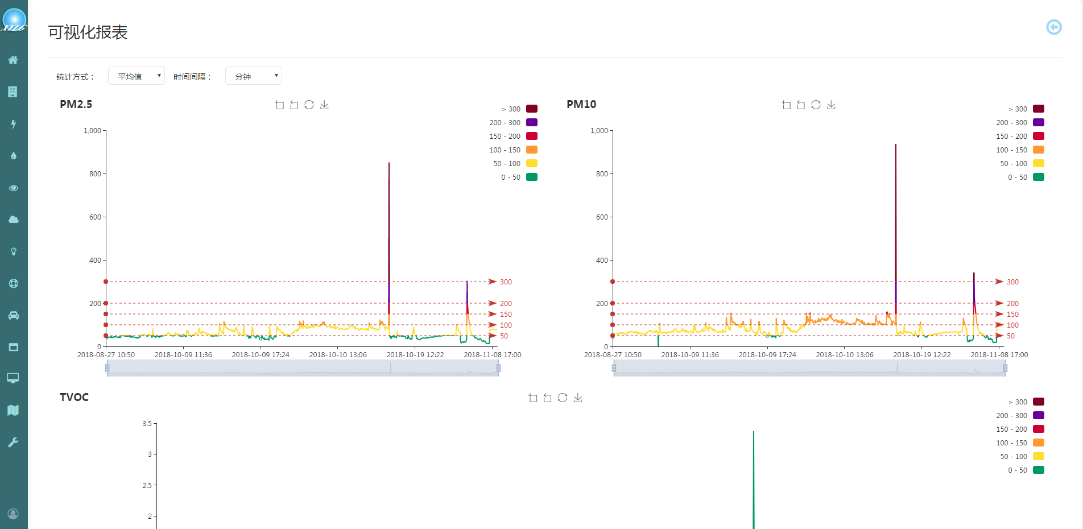
Task: Click the dark red > 300 swatch in TVOC legend
Action: 1039,402
